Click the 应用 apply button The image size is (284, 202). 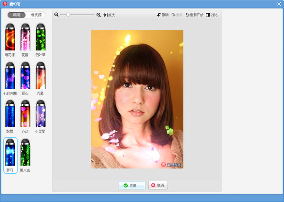132,185
